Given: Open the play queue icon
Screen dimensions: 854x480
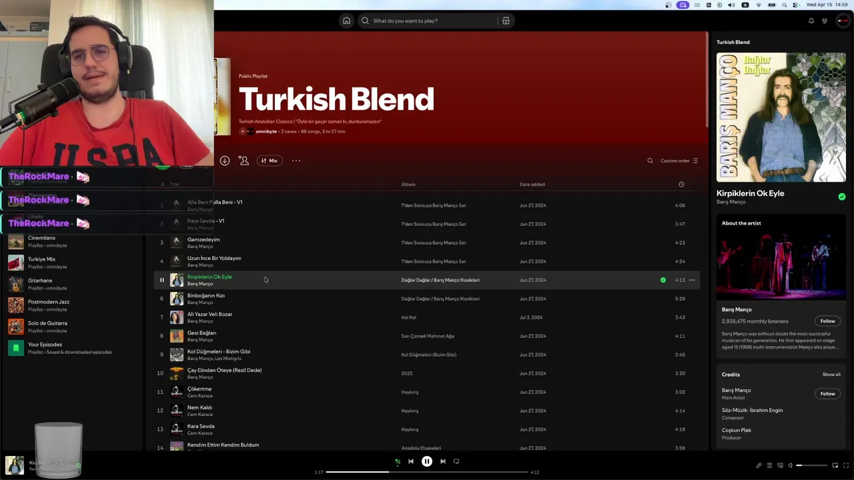Looking at the screenshot, I should coord(769,465).
